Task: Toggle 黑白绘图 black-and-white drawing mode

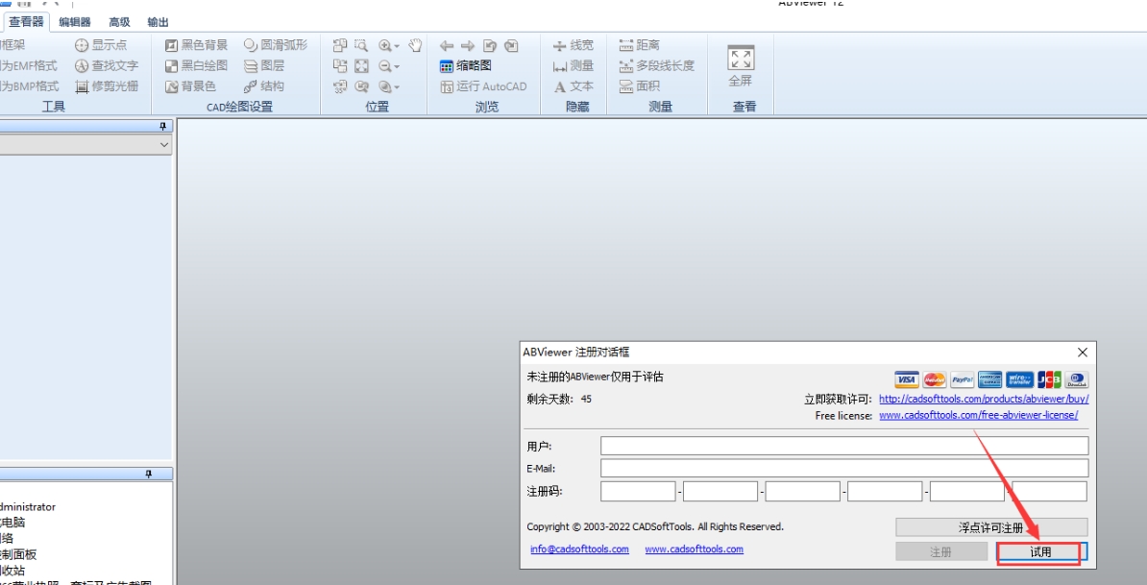Action: tap(196, 66)
